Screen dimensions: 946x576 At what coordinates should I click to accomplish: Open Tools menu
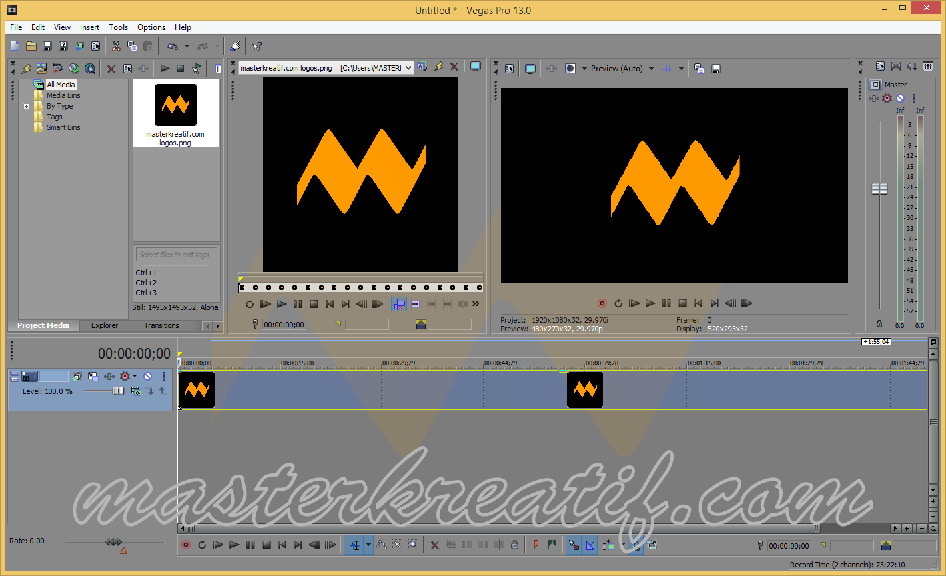click(x=118, y=27)
